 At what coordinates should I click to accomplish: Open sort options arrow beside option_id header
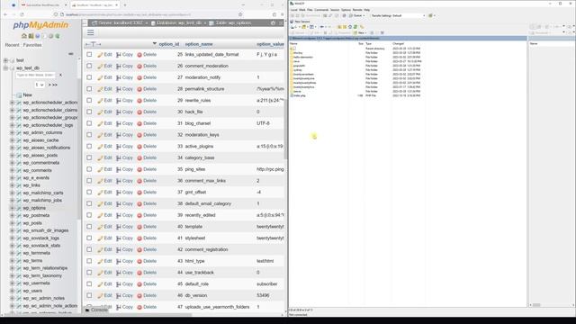[154, 44]
